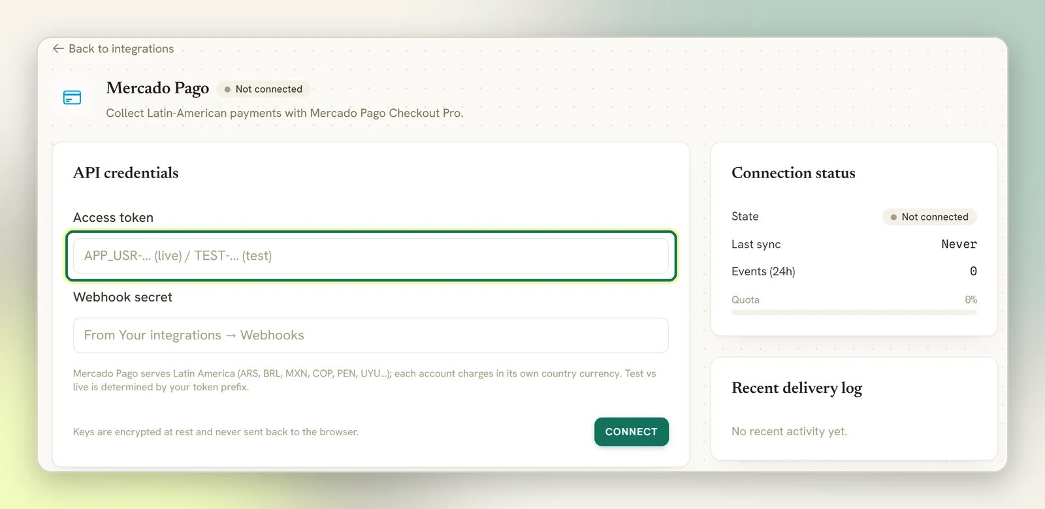The width and height of the screenshot is (1045, 509).
Task: Click the 'No recent activity yet.' text
Action: tap(789, 431)
